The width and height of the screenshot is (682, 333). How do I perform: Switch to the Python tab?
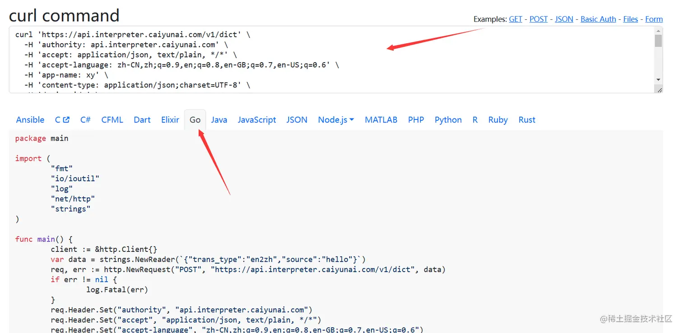point(448,120)
